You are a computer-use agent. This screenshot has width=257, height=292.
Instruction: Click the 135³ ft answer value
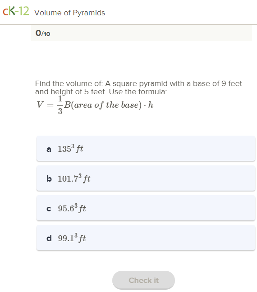[70, 148]
